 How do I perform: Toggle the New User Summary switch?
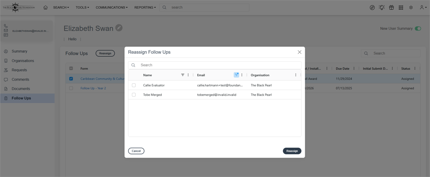418,29
